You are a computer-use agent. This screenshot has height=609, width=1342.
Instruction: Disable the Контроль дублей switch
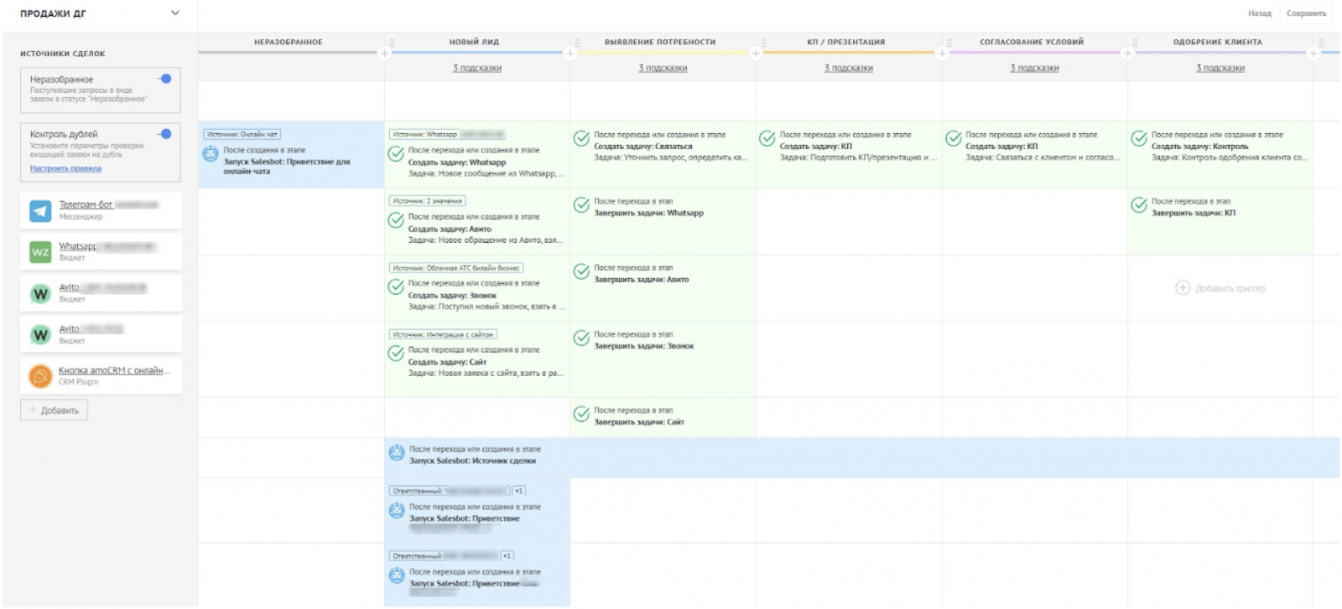164,133
